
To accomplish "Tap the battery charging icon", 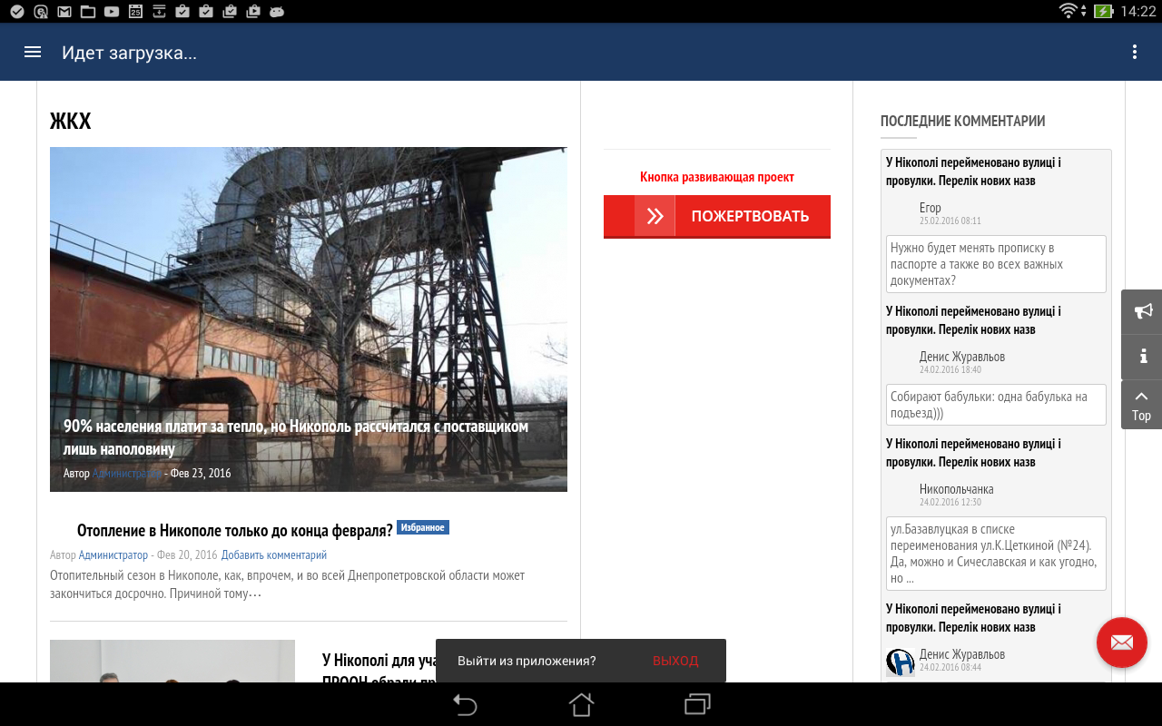I will 1103,11.
